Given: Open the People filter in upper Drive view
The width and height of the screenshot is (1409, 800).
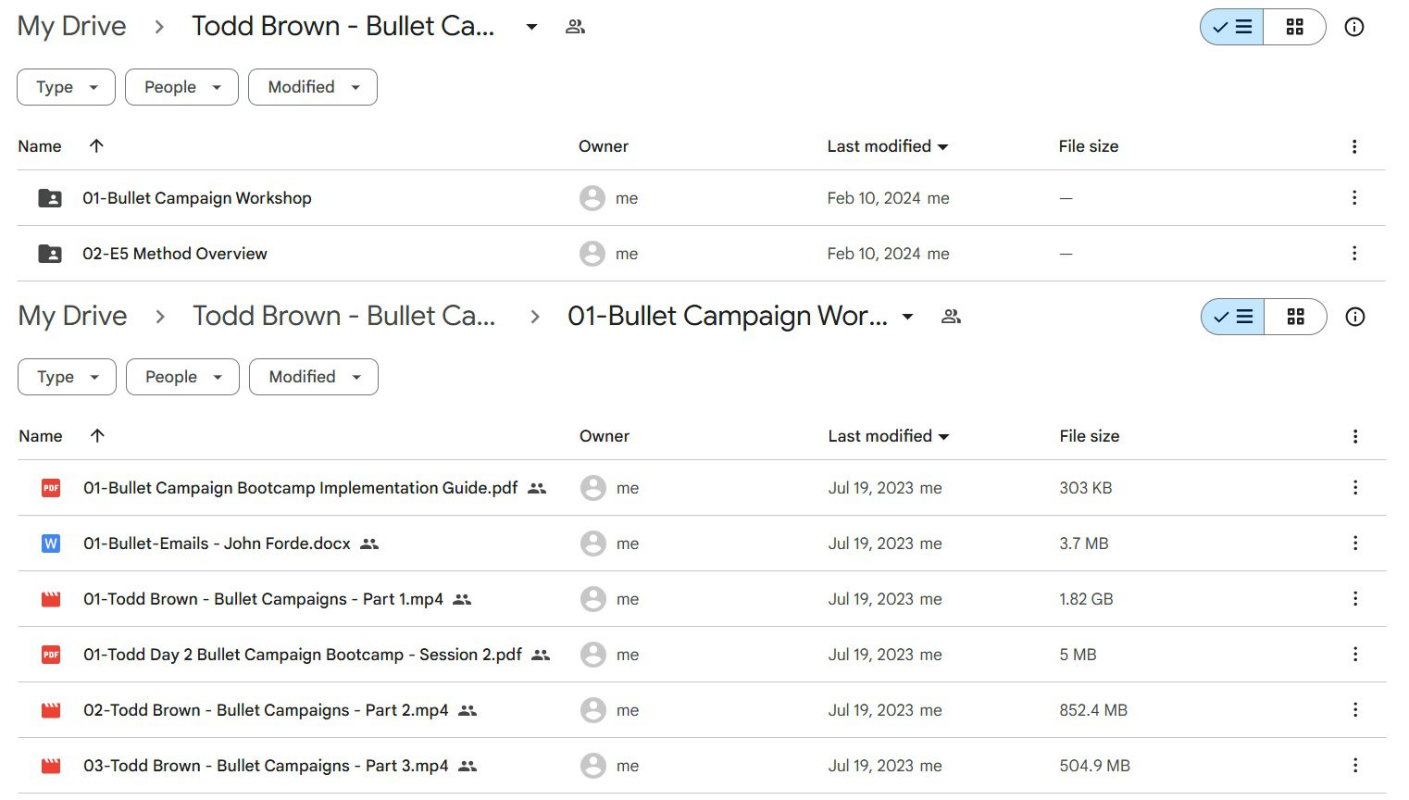Looking at the screenshot, I should point(181,87).
